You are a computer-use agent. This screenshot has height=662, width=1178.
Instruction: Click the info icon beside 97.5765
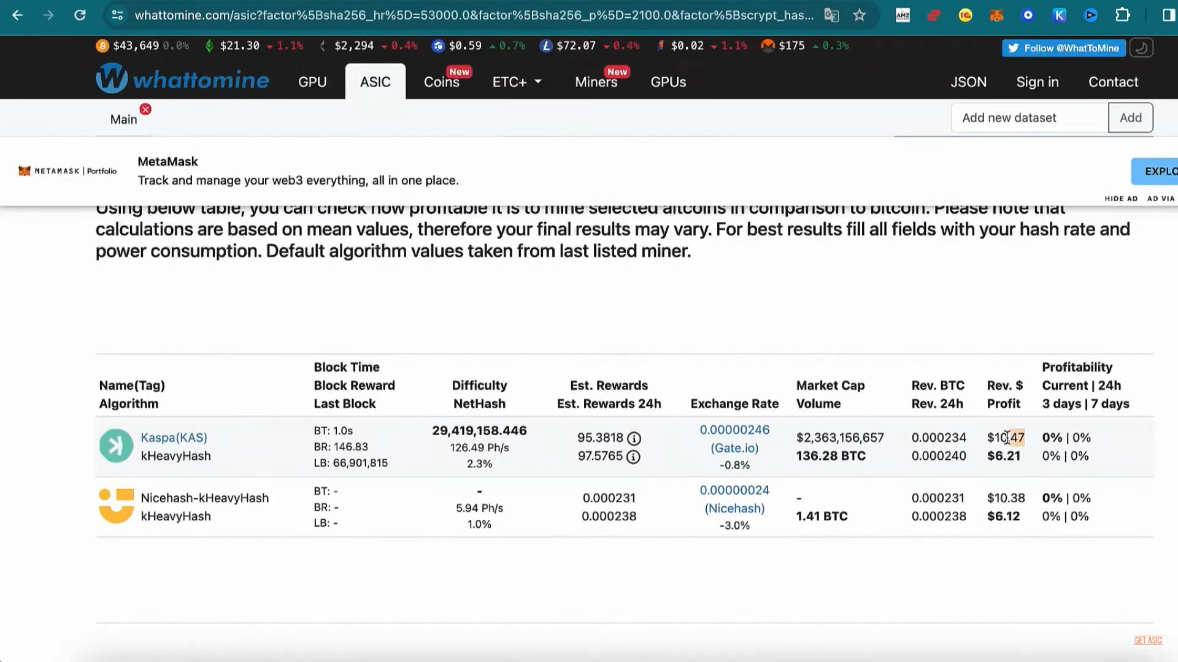tap(633, 457)
